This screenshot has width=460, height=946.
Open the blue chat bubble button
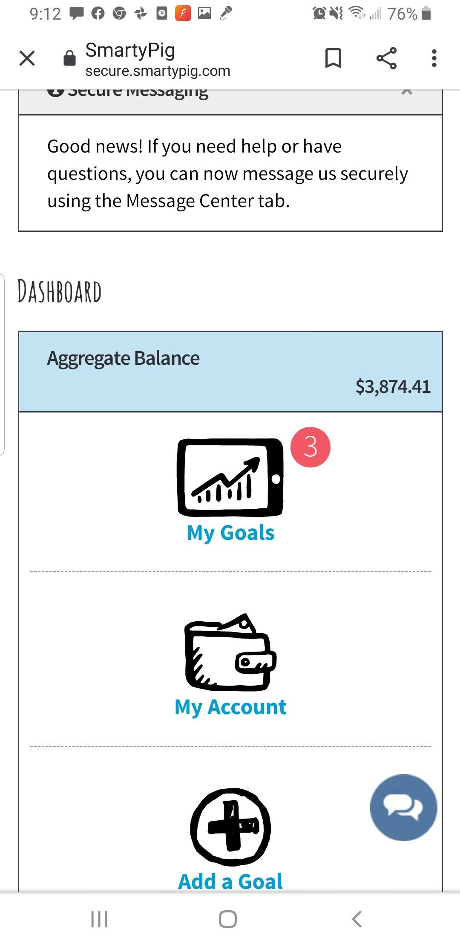[x=403, y=808]
